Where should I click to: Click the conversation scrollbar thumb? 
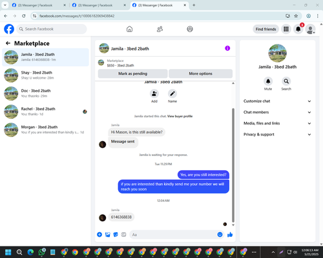point(233,165)
